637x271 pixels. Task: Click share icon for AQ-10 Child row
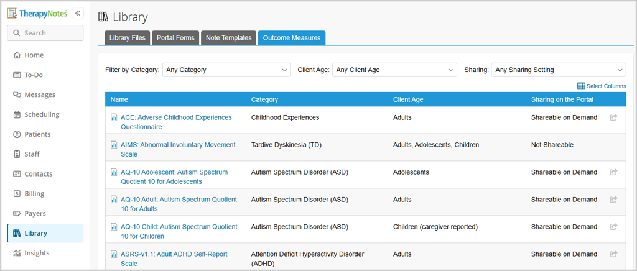[x=613, y=227]
